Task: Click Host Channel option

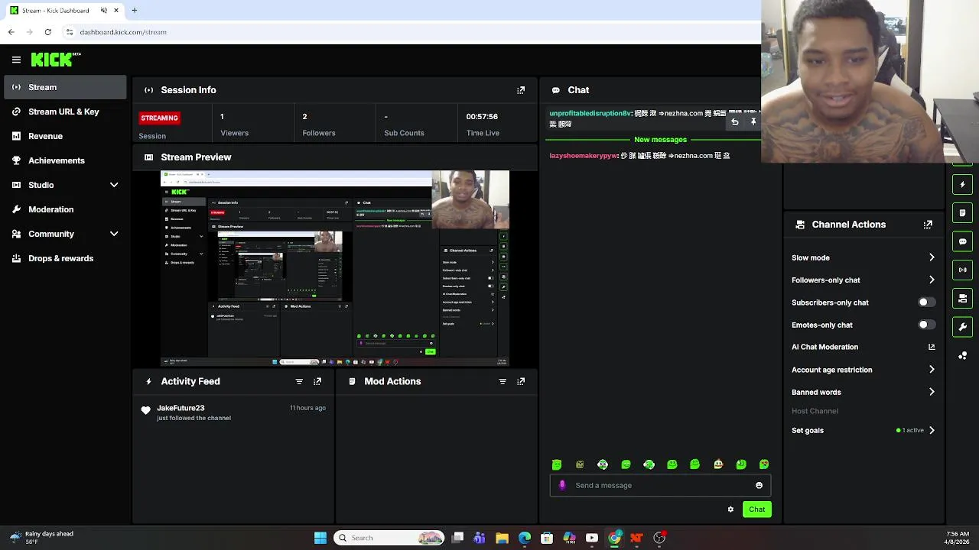Action: click(x=815, y=411)
